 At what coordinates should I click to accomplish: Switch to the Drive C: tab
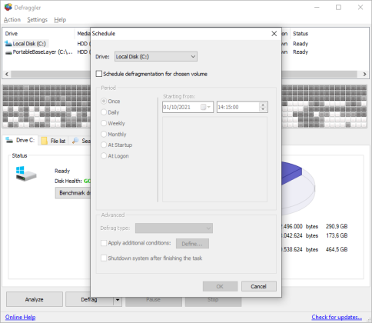pyautogui.click(x=21, y=140)
